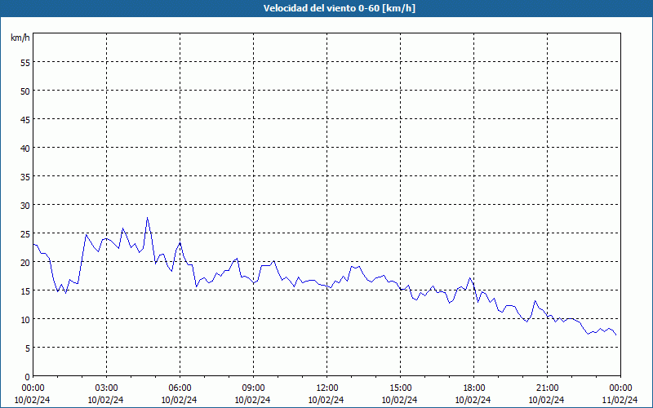Click the 10/02/24 date under 12:00

pyautogui.click(x=326, y=400)
